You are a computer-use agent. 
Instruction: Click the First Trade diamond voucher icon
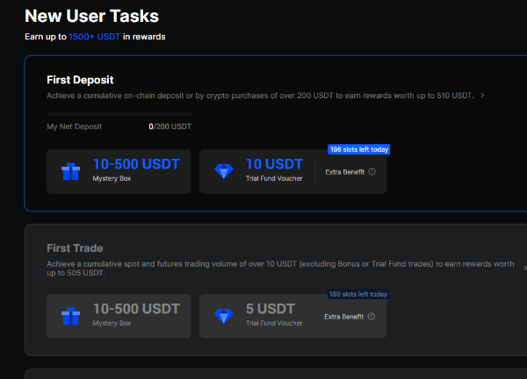click(x=224, y=316)
